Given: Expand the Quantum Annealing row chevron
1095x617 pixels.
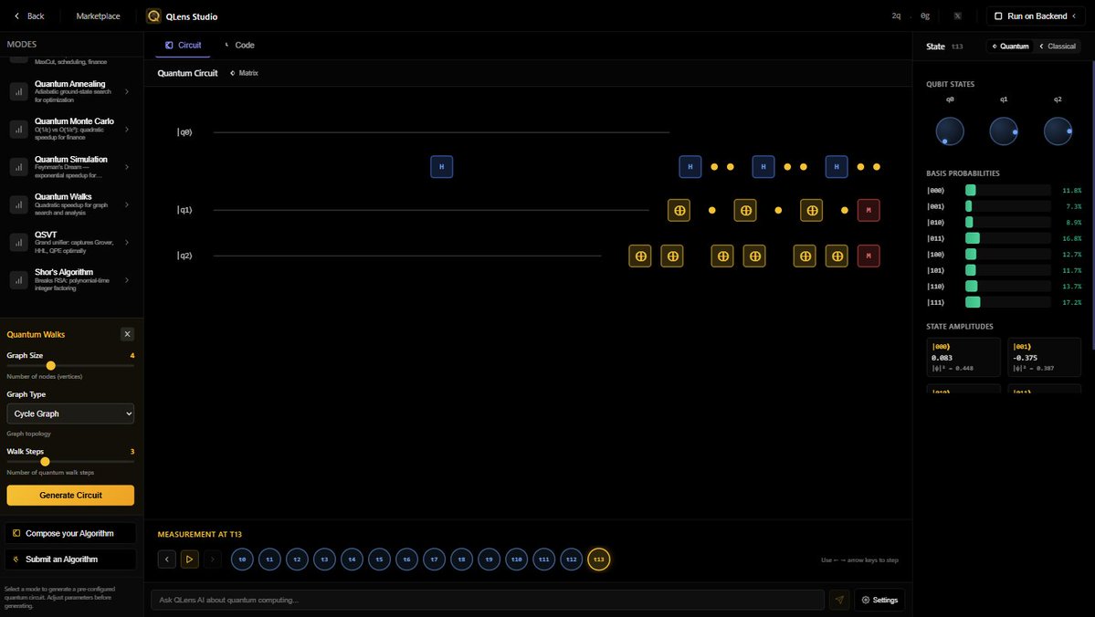Looking at the screenshot, I should (x=126, y=91).
